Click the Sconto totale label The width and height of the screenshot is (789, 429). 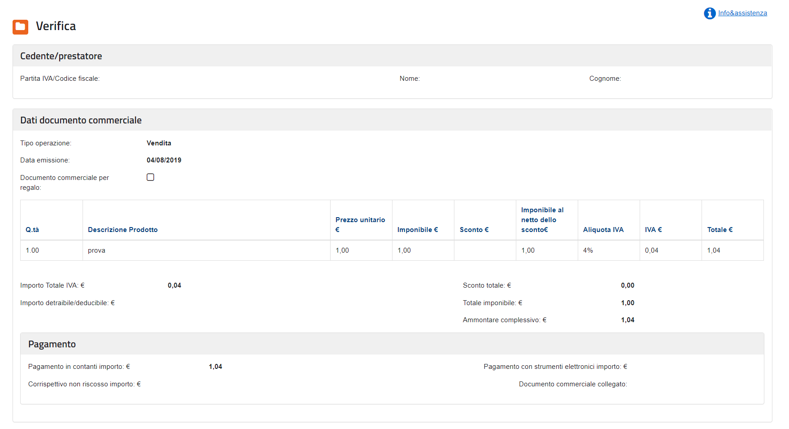[487, 285]
